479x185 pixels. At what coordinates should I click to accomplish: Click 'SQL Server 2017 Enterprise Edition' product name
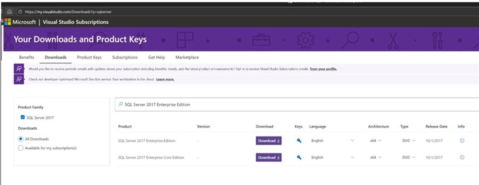(x=147, y=141)
